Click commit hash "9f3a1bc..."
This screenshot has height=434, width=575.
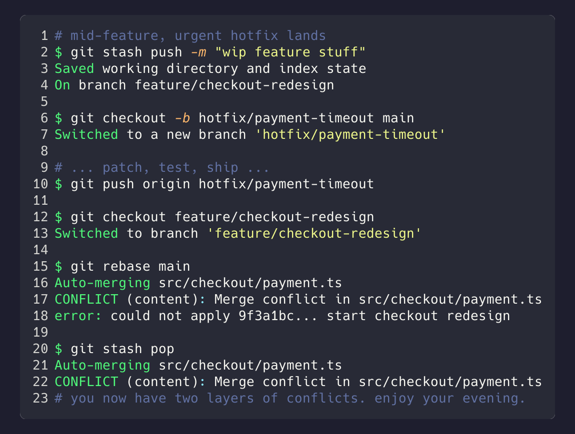pyautogui.click(x=278, y=316)
